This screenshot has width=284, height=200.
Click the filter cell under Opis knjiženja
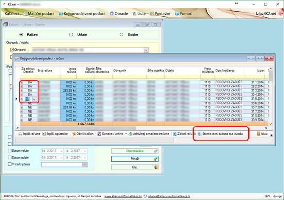[x=229, y=77]
